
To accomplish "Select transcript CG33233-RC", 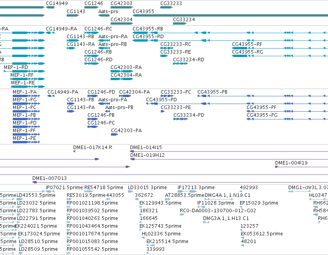I will coord(176,44).
